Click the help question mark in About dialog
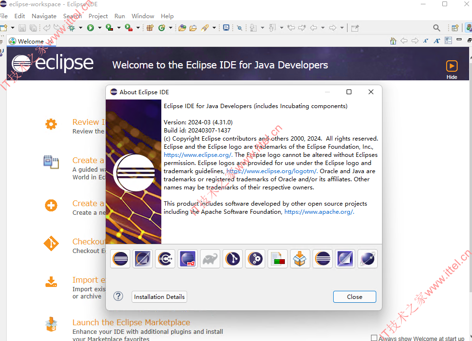 [x=118, y=297]
